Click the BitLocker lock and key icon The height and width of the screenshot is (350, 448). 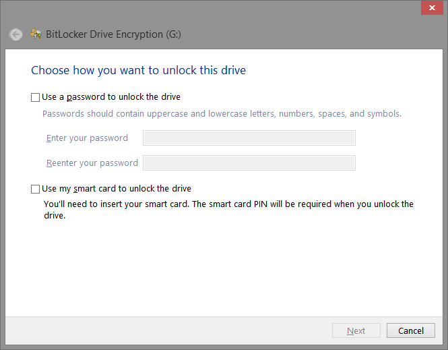[x=36, y=34]
